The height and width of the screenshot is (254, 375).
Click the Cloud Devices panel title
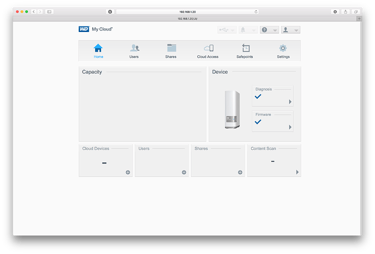[x=96, y=149]
